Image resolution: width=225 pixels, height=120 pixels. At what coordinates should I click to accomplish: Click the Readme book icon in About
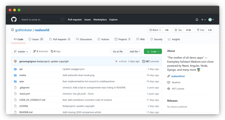point(168,82)
